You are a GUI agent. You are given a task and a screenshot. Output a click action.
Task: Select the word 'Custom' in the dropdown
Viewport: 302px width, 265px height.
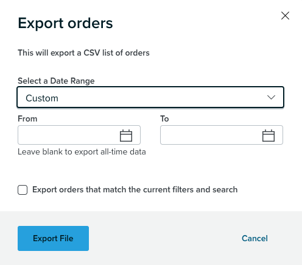pos(42,98)
